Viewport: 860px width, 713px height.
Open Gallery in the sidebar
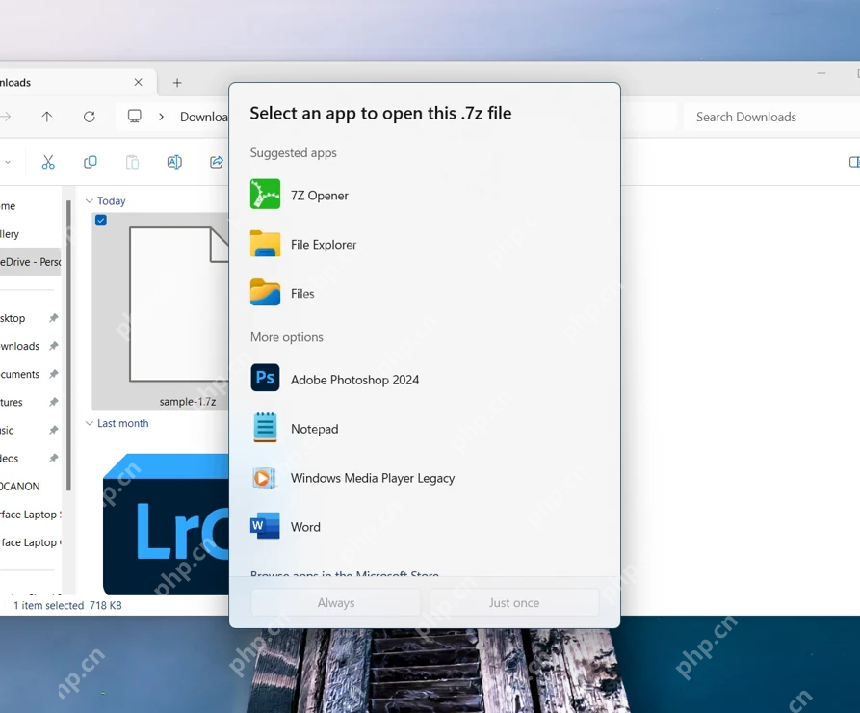pyautogui.click(x=10, y=234)
